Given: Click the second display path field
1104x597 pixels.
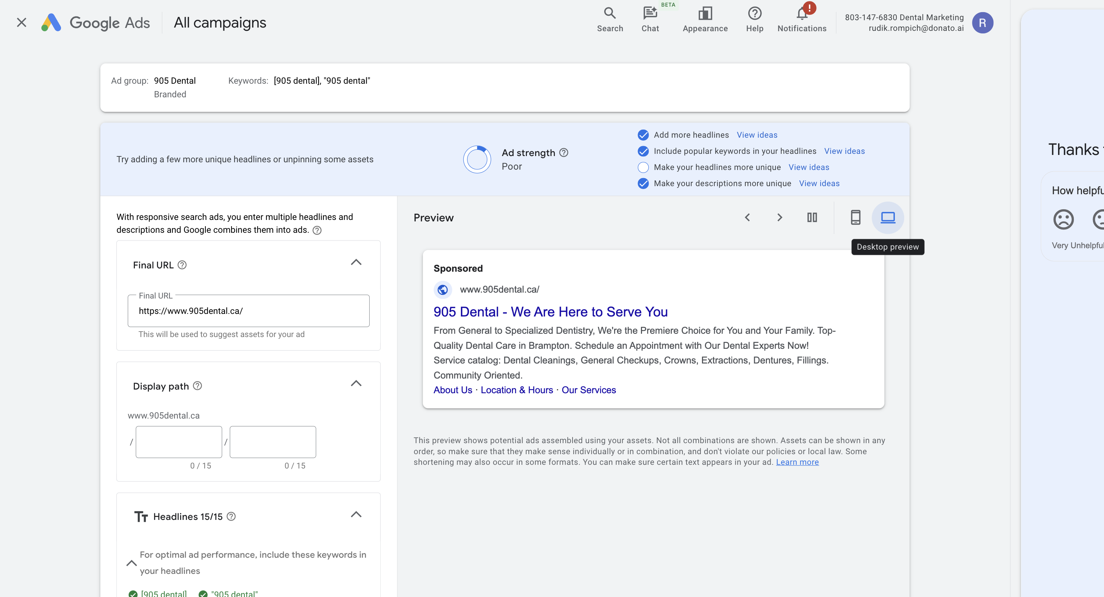Looking at the screenshot, I should 273,442.
